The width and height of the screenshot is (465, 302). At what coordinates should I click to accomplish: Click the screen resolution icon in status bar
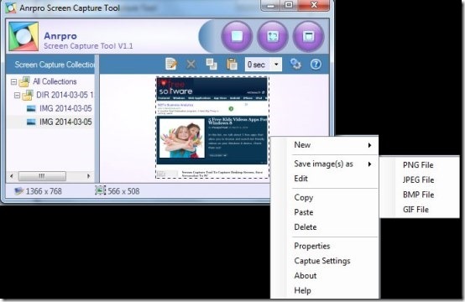pyautogui.click(x=19, y=191)
